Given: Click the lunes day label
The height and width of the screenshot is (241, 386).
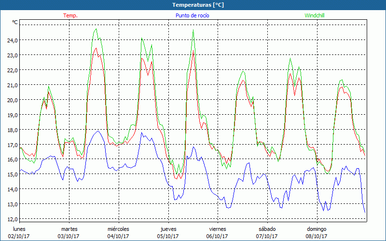Looking at the screenshot, I should [x=19, y=229].
